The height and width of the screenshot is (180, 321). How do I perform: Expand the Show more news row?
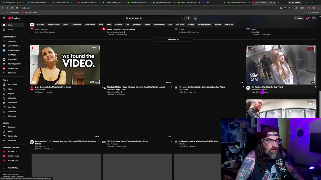pyautogui.click(x=173, y=39)
